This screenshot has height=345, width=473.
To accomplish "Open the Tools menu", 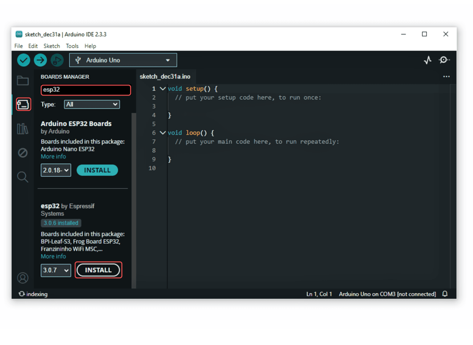I will click(x=72, y=46).
